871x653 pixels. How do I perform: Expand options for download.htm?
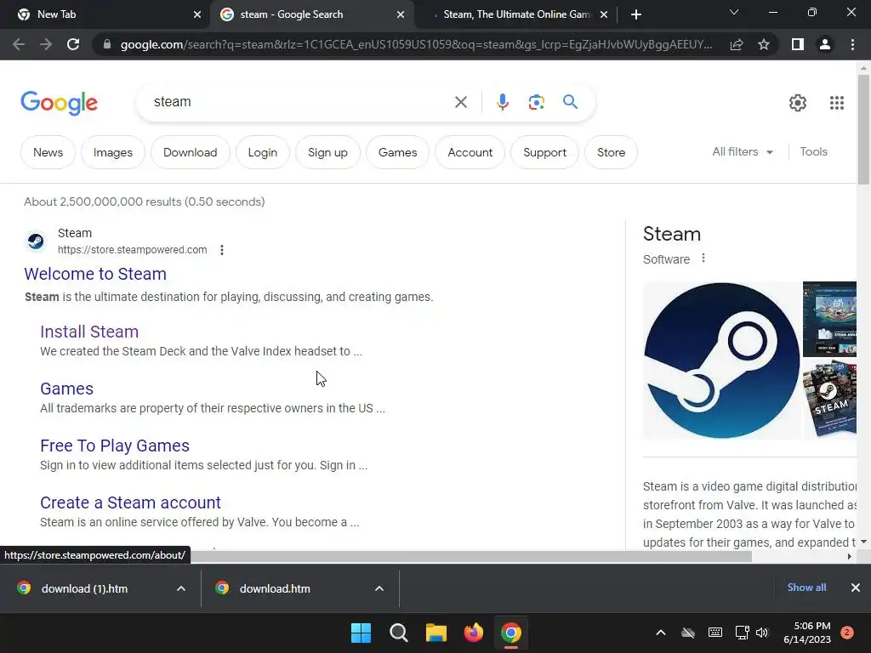pyautogui.click(x=379, y=588)
